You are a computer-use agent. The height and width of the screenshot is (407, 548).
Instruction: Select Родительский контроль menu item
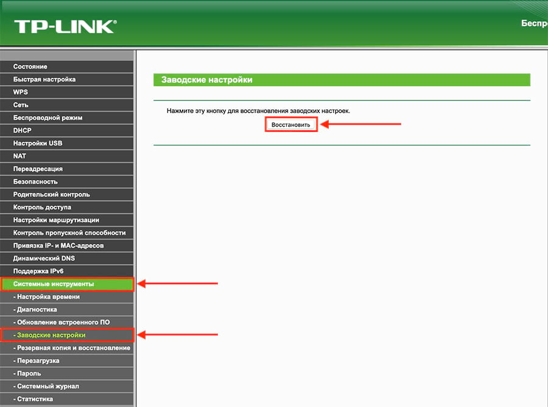point(67,195)
